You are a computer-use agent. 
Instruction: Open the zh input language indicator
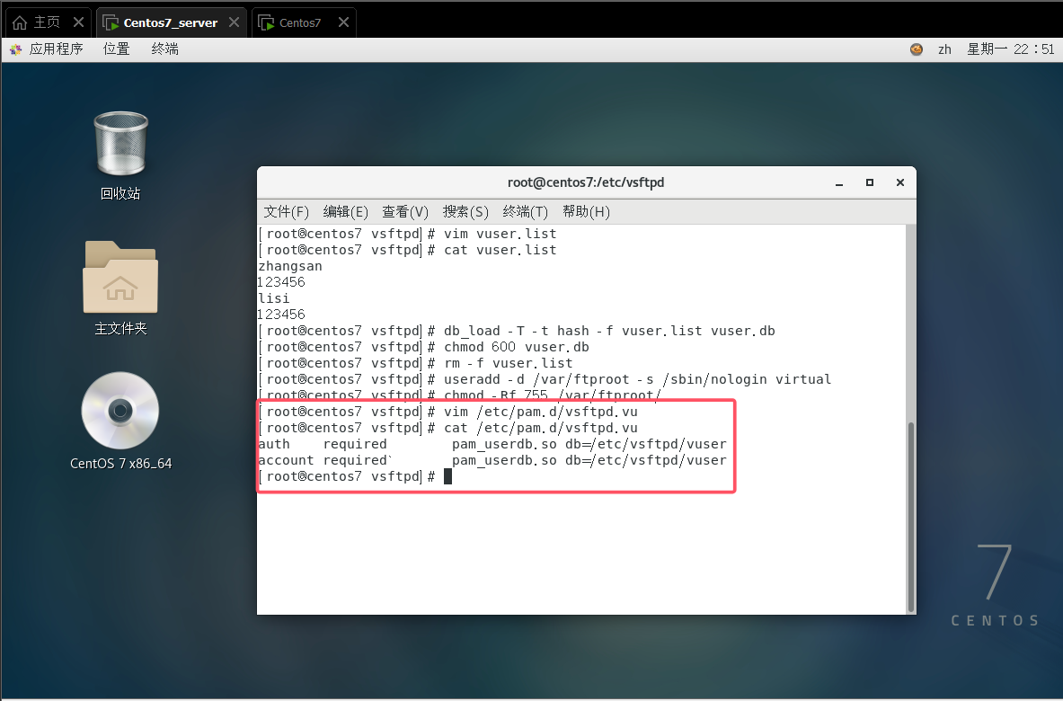click(x=944, y=49)
